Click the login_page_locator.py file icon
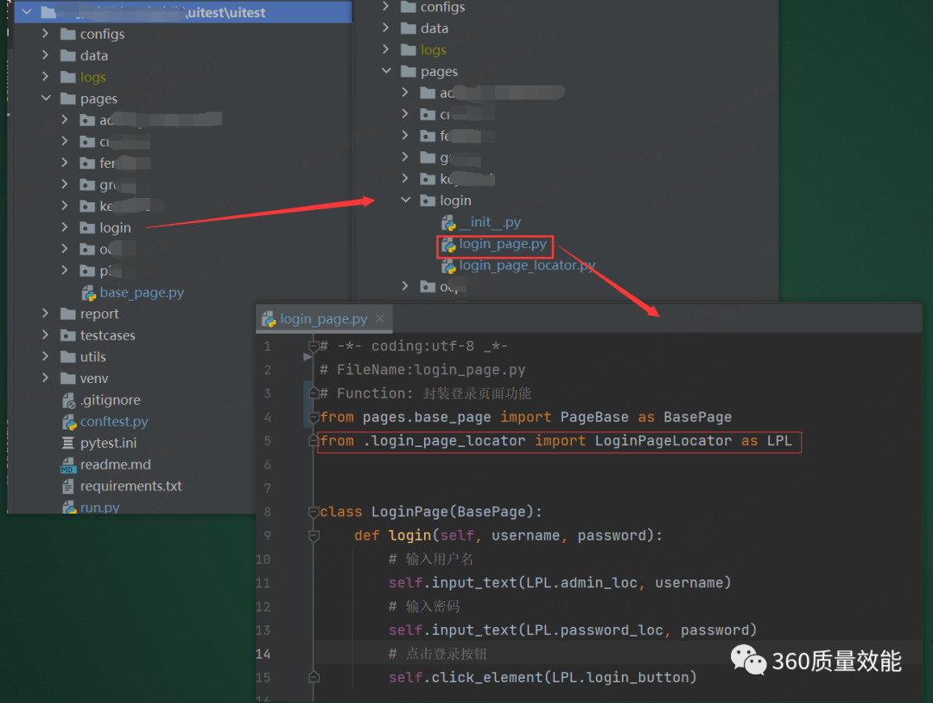Screen dimensions: 933x703 448,265
